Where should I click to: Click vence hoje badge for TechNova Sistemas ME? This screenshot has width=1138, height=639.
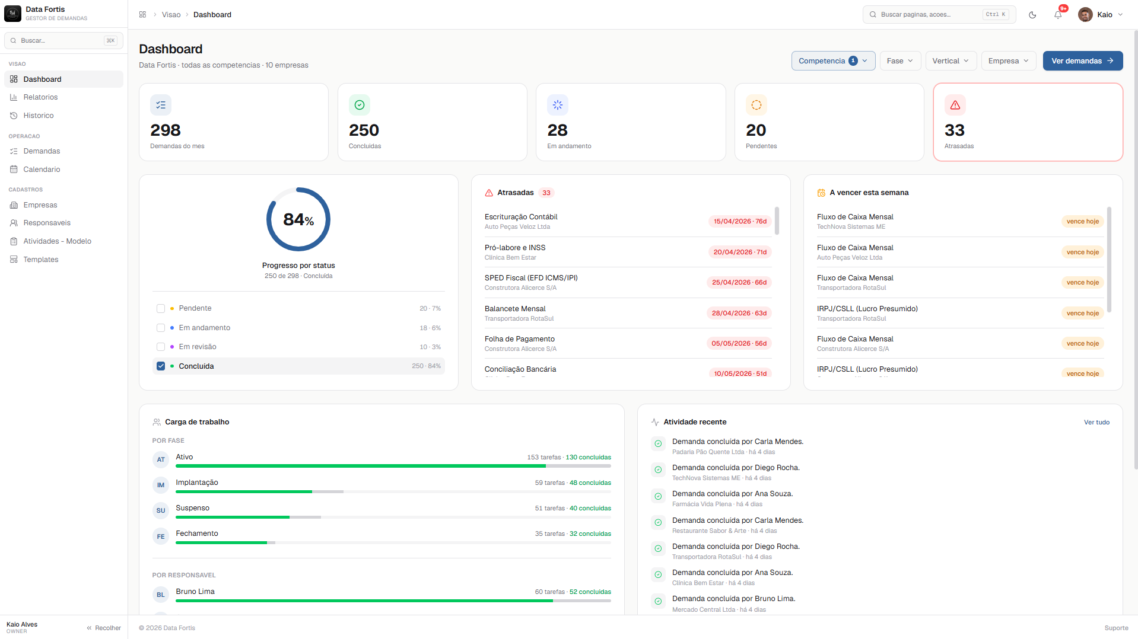click(1083, 222)
